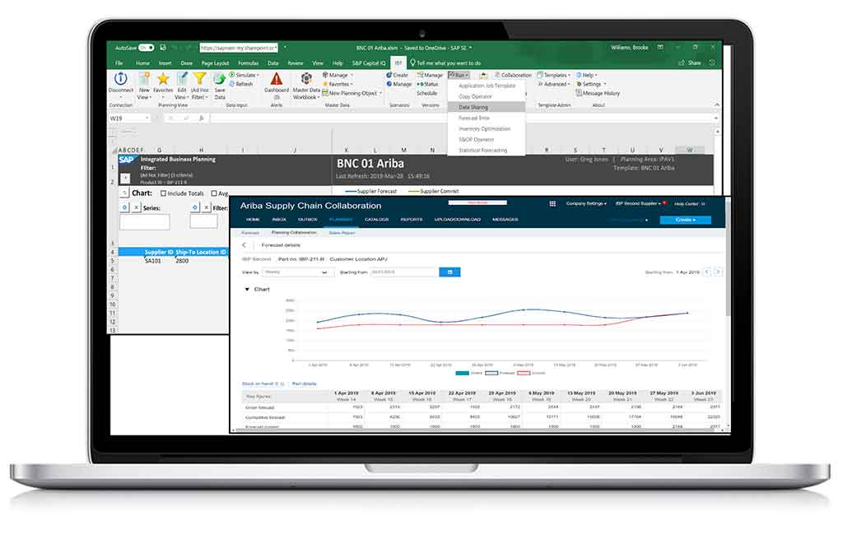Click the New View icon

(144, 79)
